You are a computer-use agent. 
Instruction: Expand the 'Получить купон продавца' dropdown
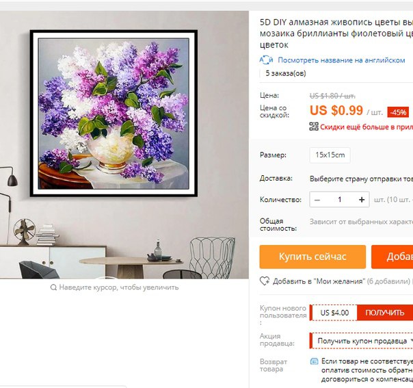362,341
